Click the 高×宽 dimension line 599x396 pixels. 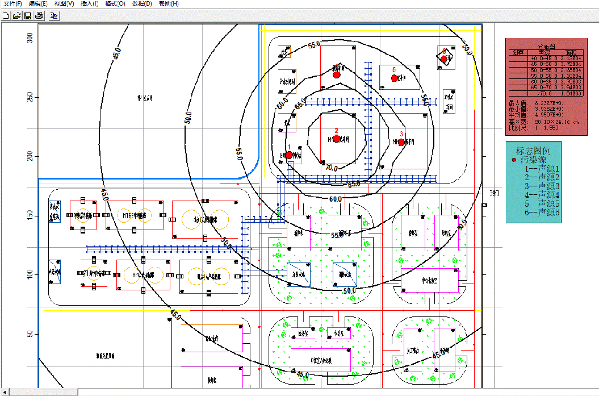tap(544, 122)
